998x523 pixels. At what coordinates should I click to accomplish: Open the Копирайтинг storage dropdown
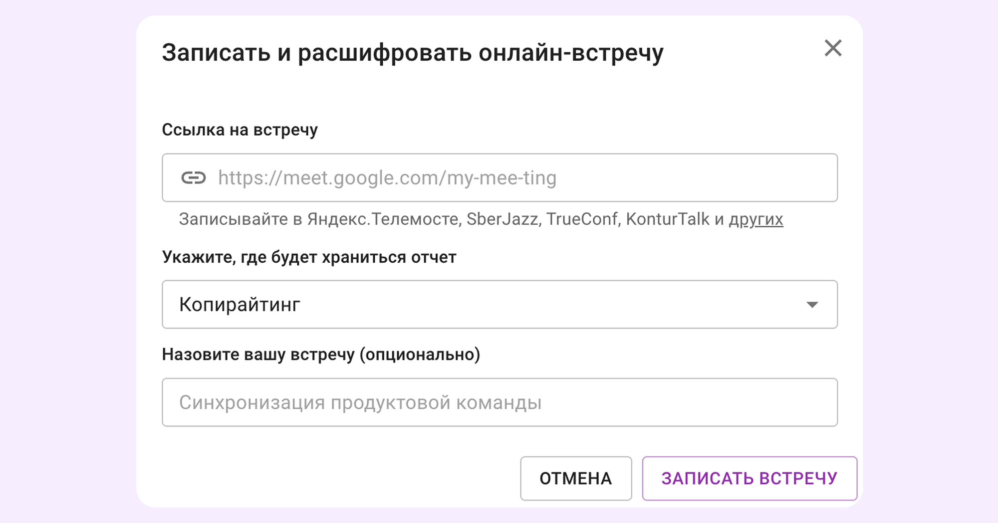pos(499,305)
